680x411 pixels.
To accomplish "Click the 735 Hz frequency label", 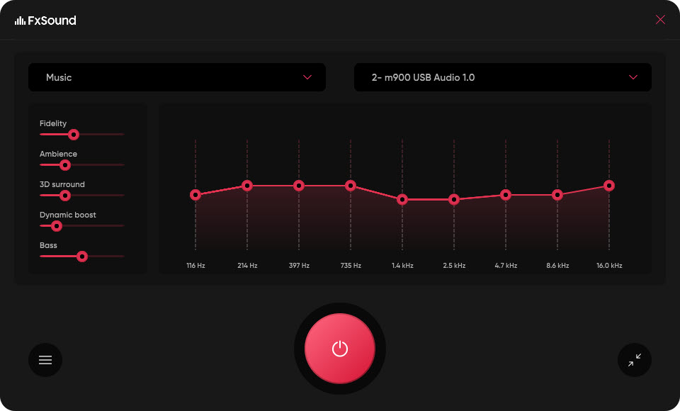I will (351, 265).
